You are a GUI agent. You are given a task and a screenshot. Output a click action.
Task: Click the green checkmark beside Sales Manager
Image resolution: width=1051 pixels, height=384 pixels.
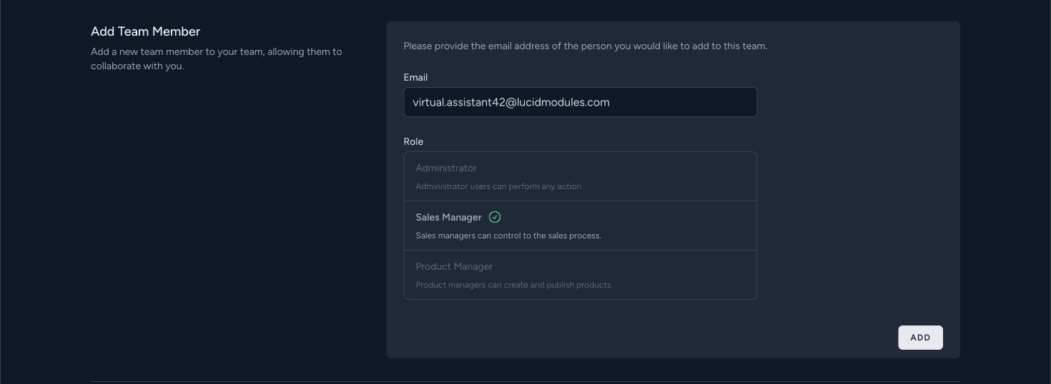(495, 217)
